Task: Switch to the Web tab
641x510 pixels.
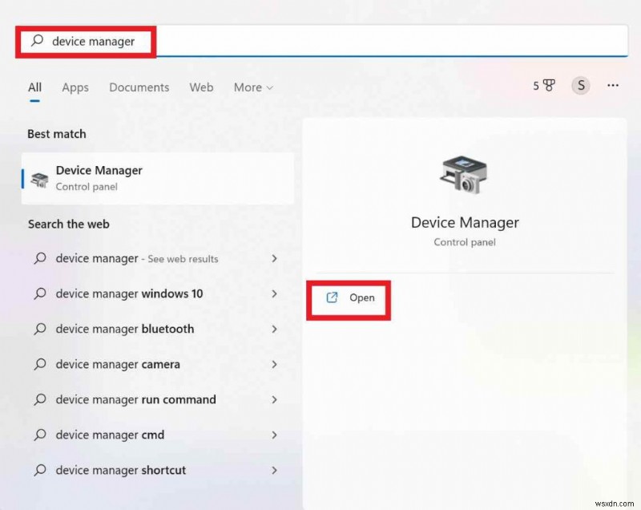Action: [x=201, y=87]
